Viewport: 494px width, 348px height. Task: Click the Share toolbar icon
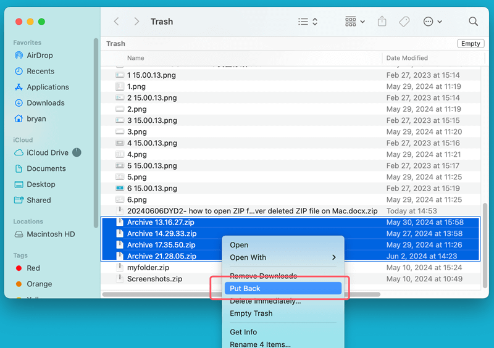382,22
